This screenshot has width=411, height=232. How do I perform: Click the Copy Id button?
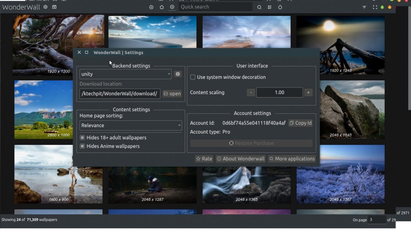(300, 123)
